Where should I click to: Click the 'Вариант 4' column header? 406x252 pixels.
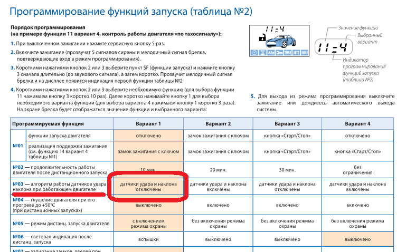(x=357, y=124)
